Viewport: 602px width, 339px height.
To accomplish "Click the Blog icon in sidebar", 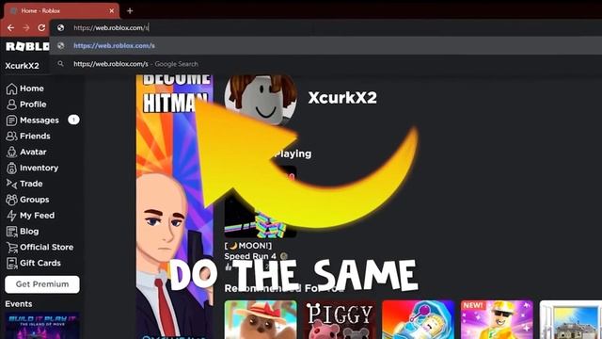I will (x=11, y=232).
